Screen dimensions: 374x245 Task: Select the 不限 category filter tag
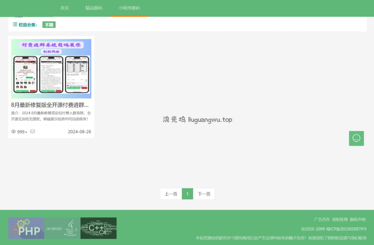click(x=49, y=25)
